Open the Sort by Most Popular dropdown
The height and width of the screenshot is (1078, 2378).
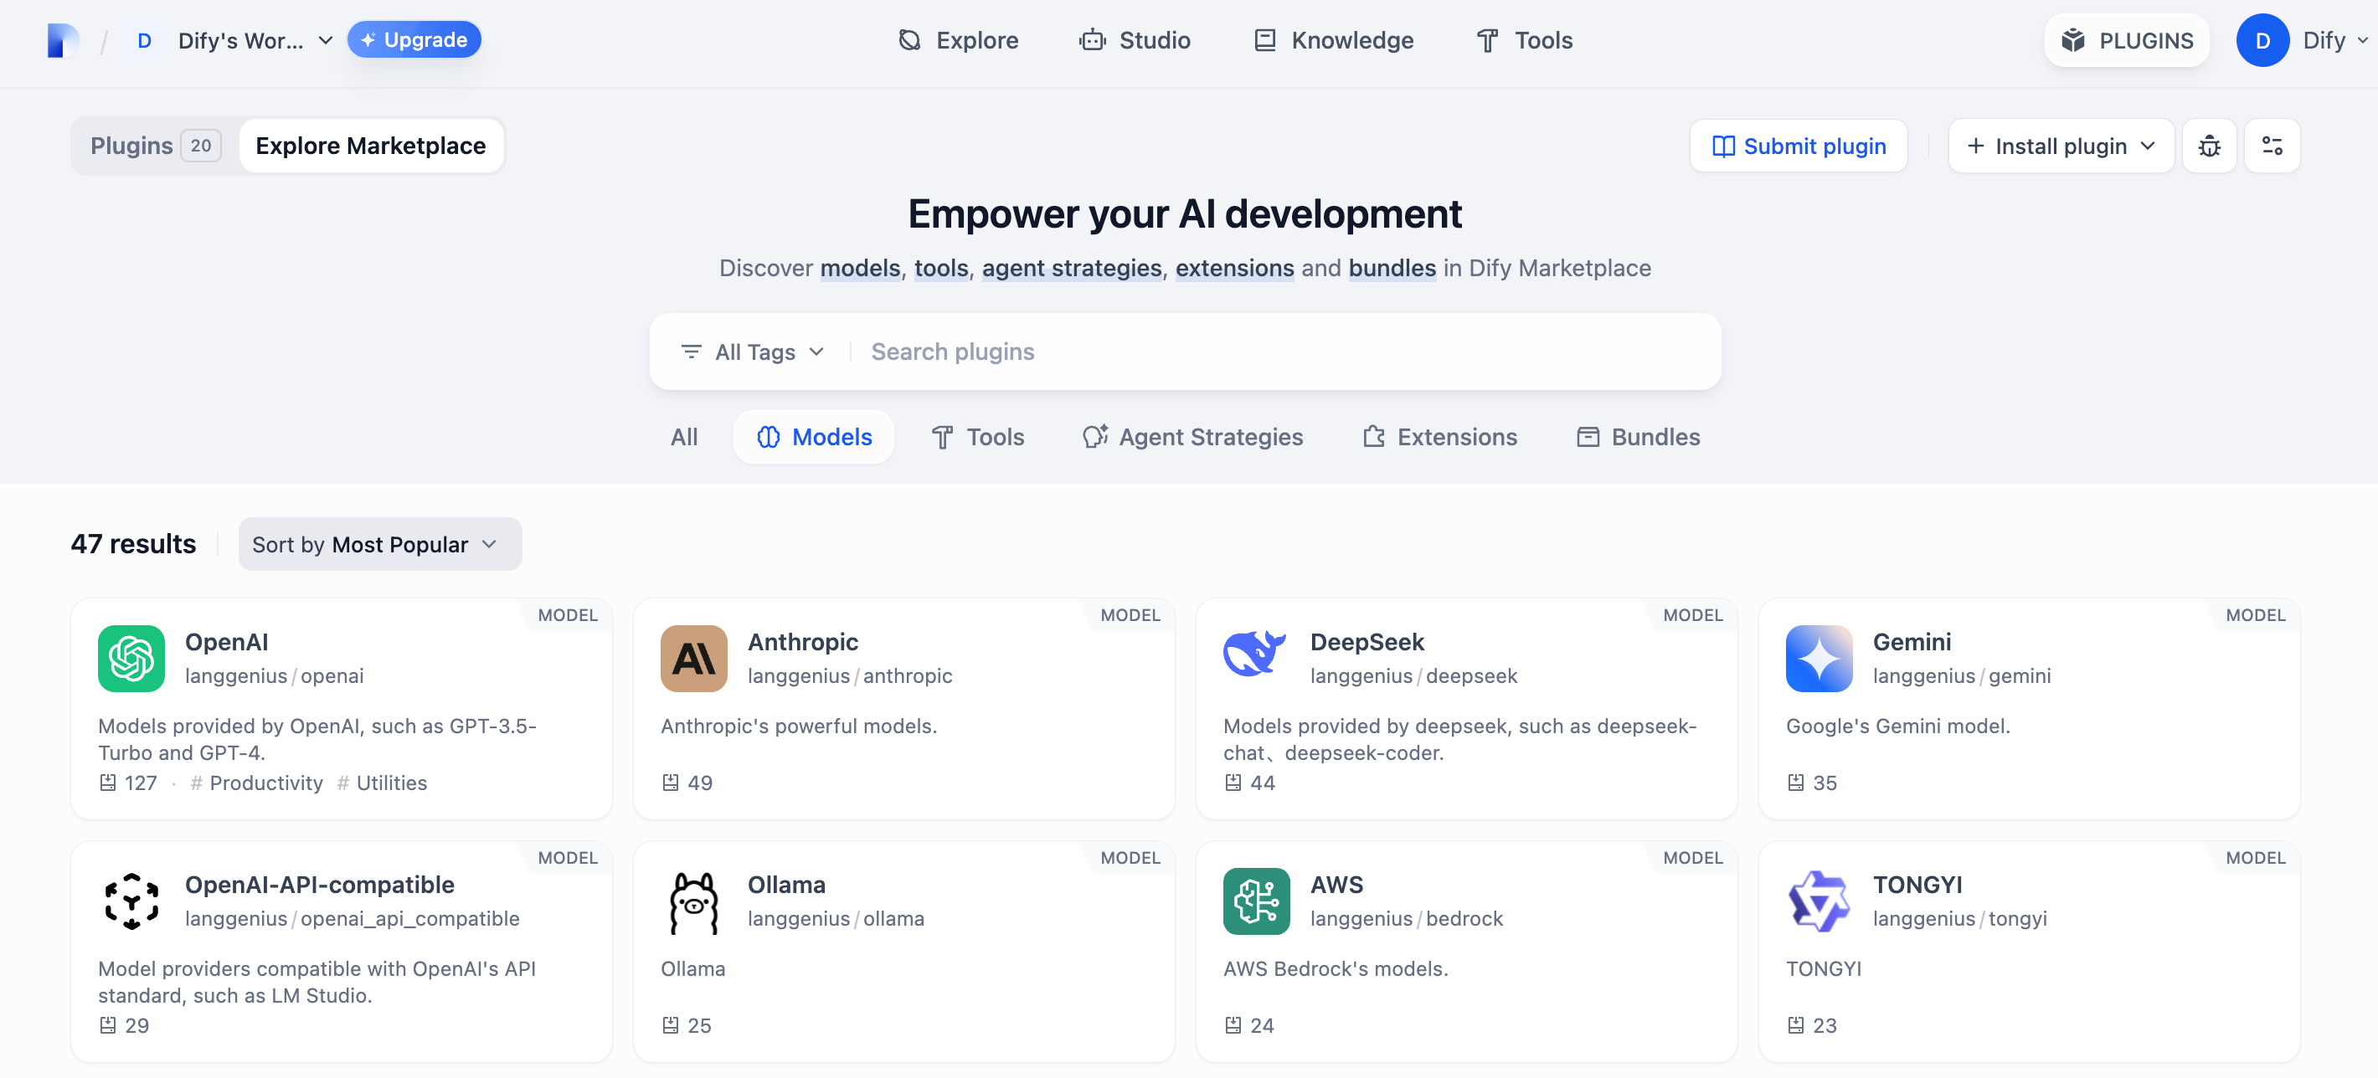(x=379, y=545)
